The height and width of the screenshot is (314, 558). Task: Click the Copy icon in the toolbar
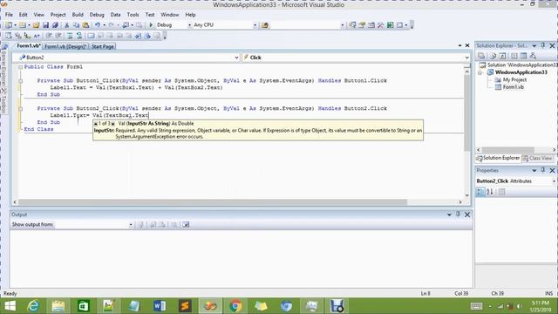76,25
